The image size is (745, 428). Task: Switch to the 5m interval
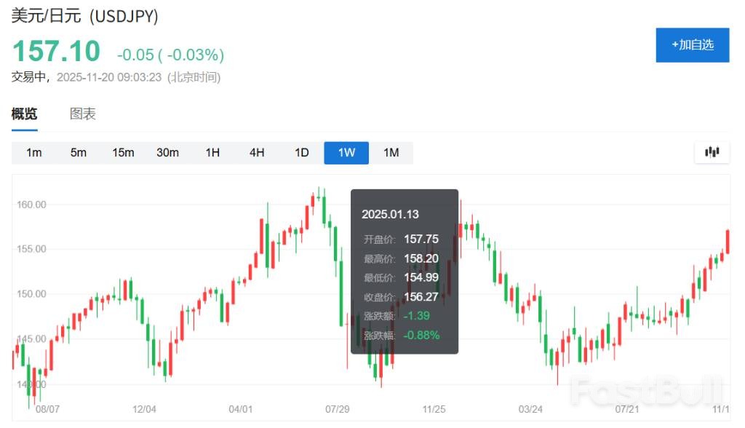79,152
